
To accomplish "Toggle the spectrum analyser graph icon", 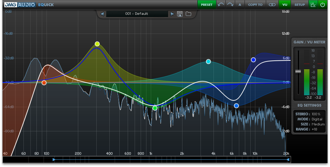I will coord(313,4).
